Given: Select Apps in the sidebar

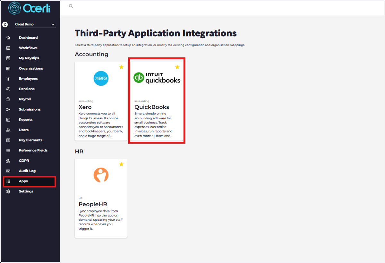Looking at the screenshot, I should click(x=30, y=181).
